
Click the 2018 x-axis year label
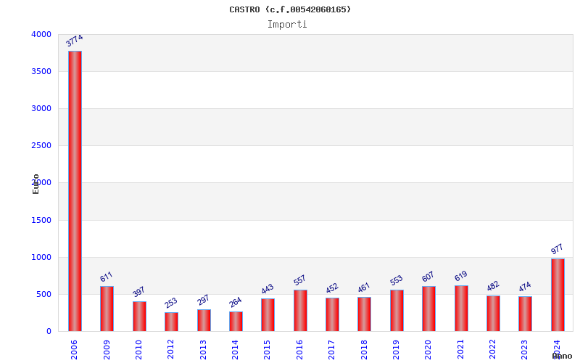pyautogui.click(x=364, y=350)
